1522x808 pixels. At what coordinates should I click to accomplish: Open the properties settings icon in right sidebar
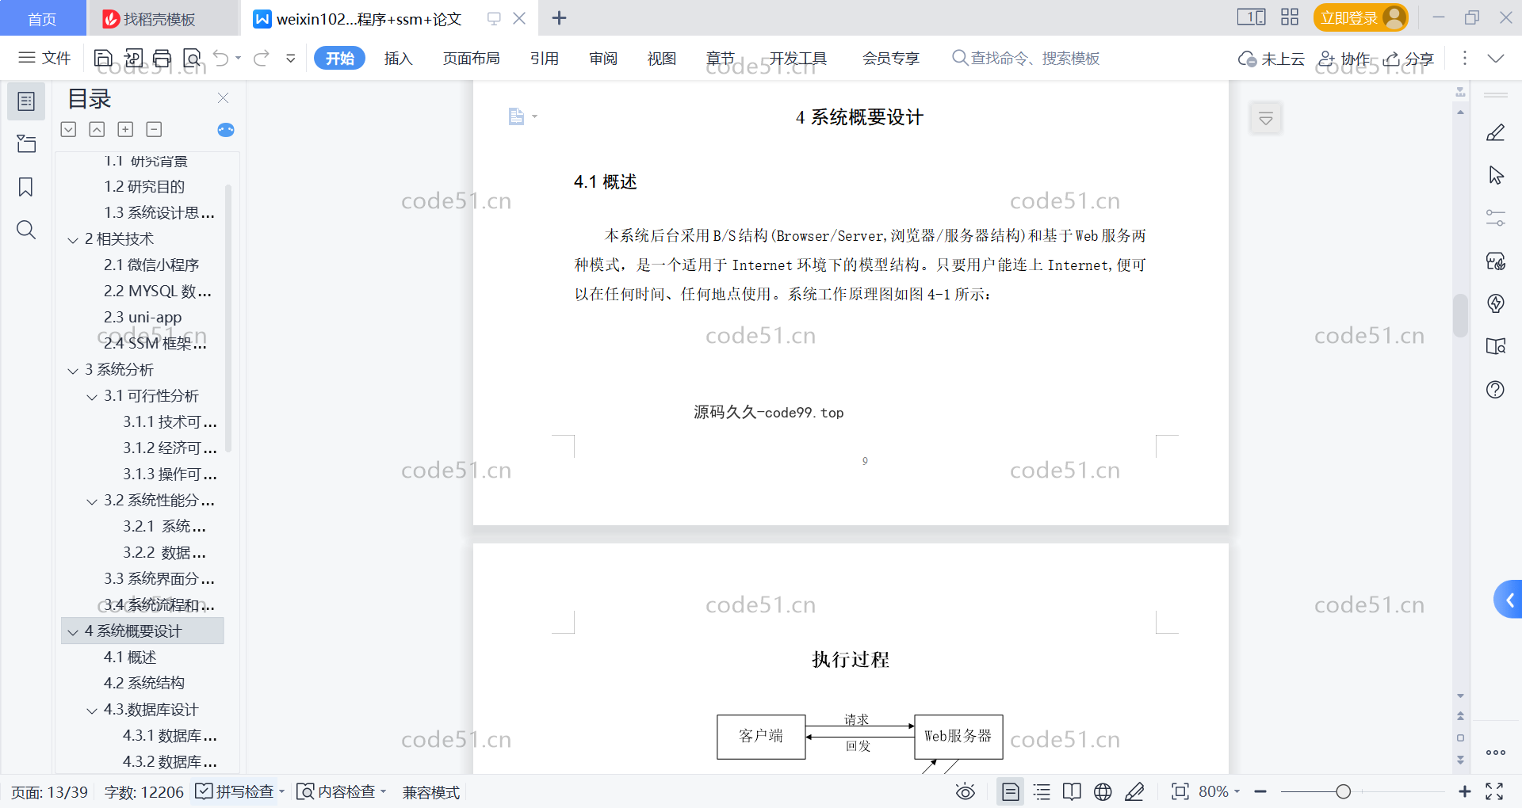coord(1496,218)
